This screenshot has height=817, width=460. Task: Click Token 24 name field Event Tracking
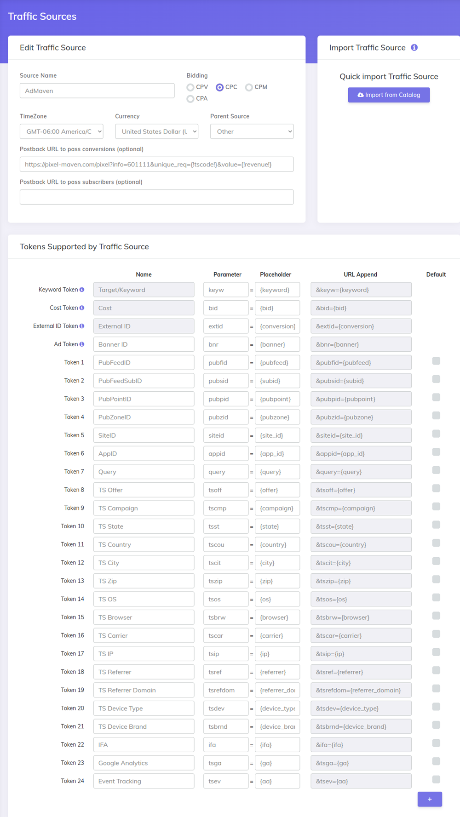144,781
